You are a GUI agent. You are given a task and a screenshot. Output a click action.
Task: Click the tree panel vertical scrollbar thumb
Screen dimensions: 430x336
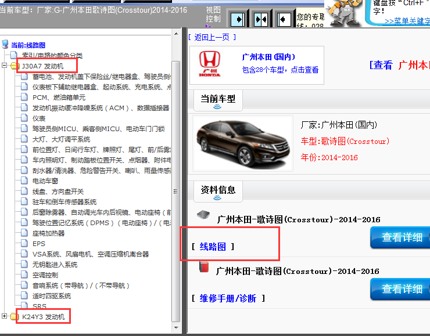pos(176,191)
